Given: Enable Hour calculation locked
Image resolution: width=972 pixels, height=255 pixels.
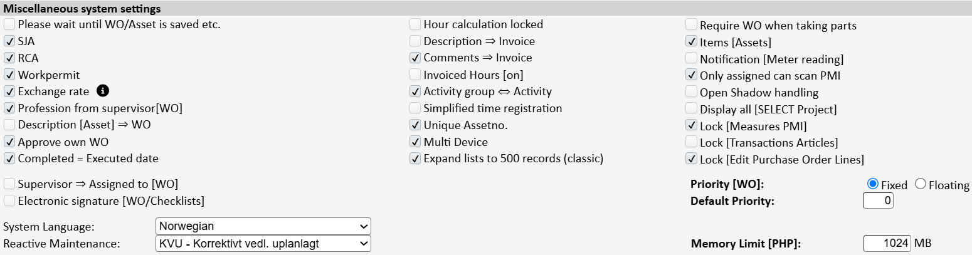Looking at the screenshot, I should pyautogui.click(x=415, y=24).
